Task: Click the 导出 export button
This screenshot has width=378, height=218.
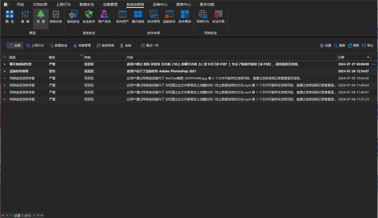Action: coord(368,46)
